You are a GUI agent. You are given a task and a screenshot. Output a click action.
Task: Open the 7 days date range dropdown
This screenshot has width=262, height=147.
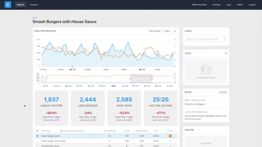pos(170,31)
